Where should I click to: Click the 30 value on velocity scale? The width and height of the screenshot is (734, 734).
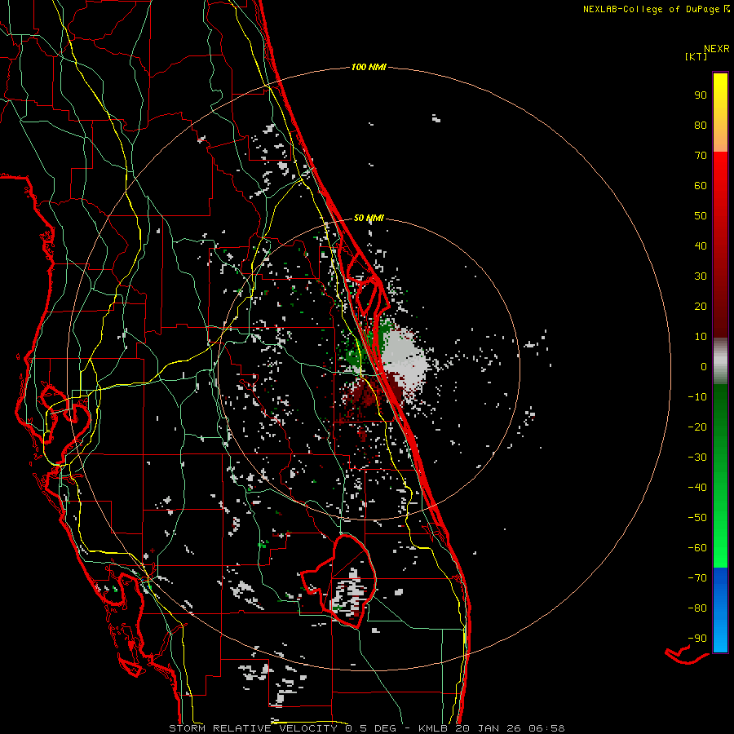coord(701,276)
